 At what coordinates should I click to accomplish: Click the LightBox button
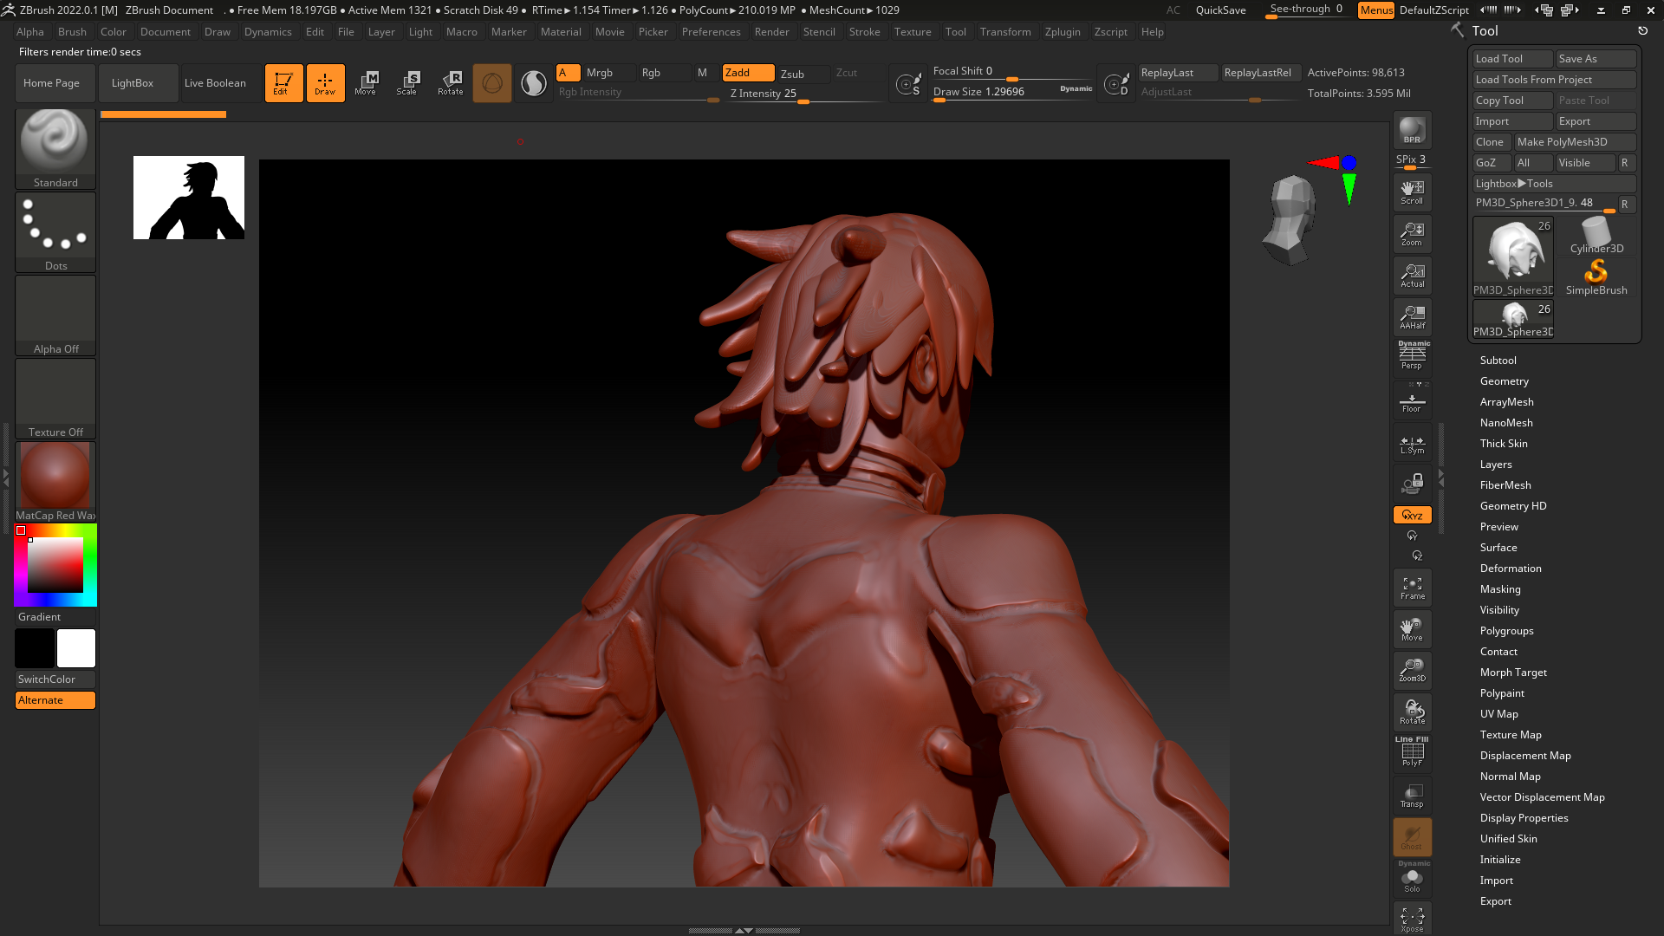[x=132, y=83]
